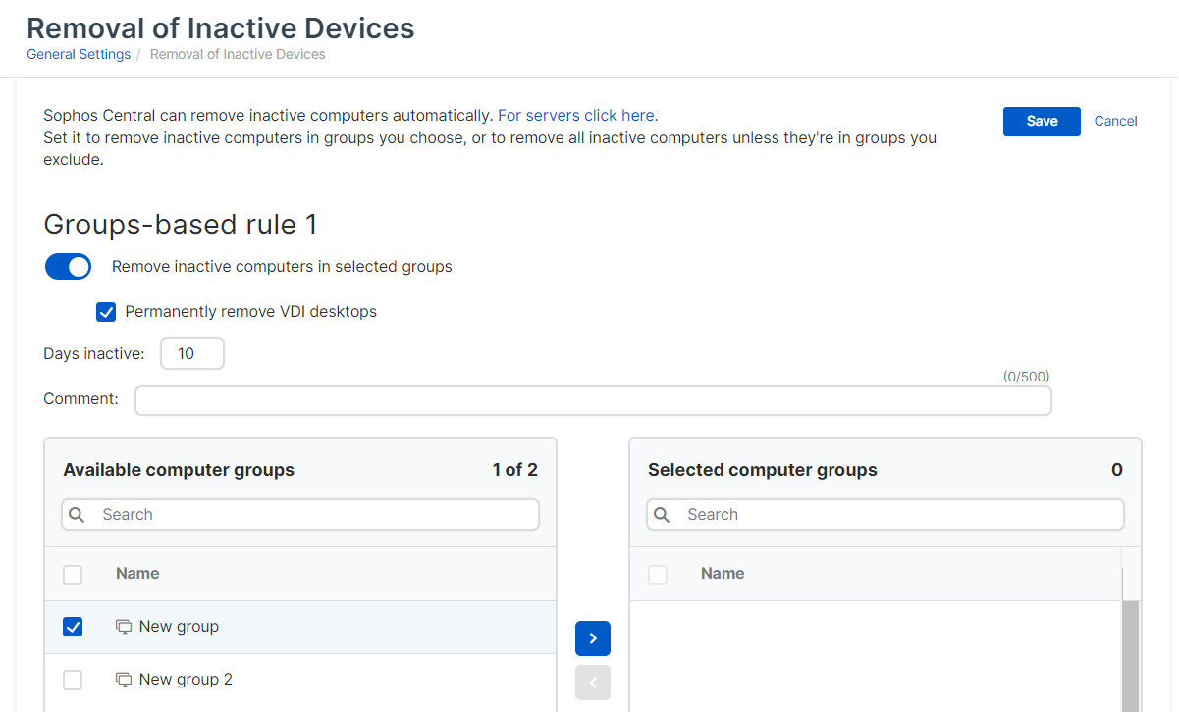Open General Settings breadcrumb link
Image resolution: width=1179 pixels, height=712 pixels.
click(x=79, y=55)
